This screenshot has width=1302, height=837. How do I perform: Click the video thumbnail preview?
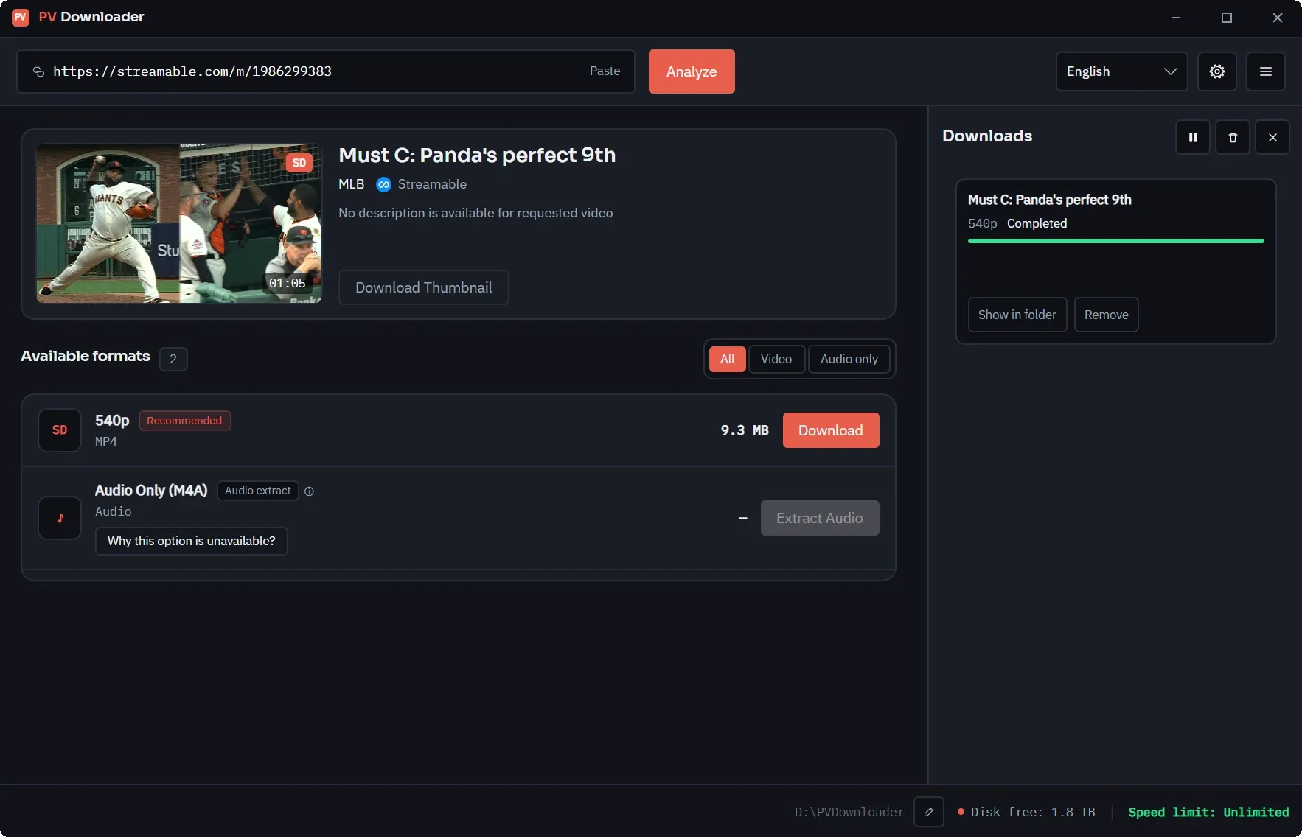tap(179, 223)
